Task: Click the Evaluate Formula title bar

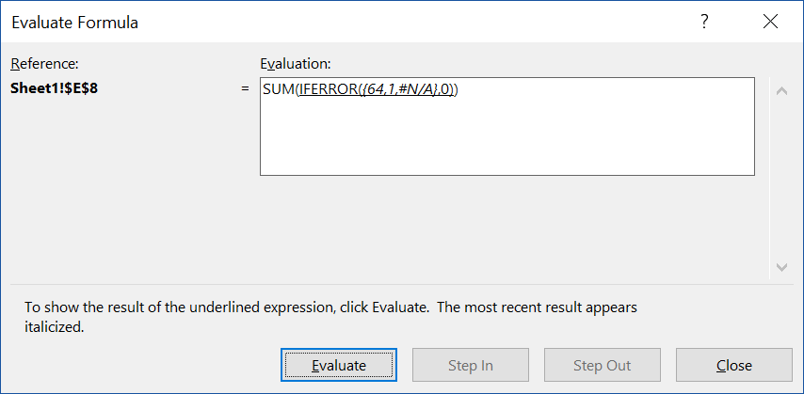Action: coord(282,23)
